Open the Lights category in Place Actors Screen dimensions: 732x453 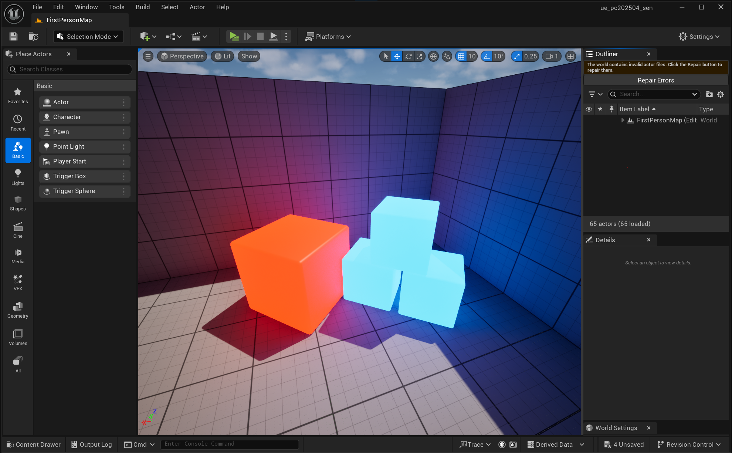tap(18, 177)
